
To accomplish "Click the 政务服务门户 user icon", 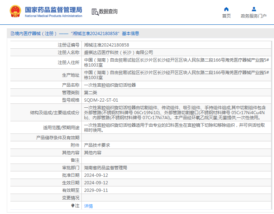I will pos(254,9).
